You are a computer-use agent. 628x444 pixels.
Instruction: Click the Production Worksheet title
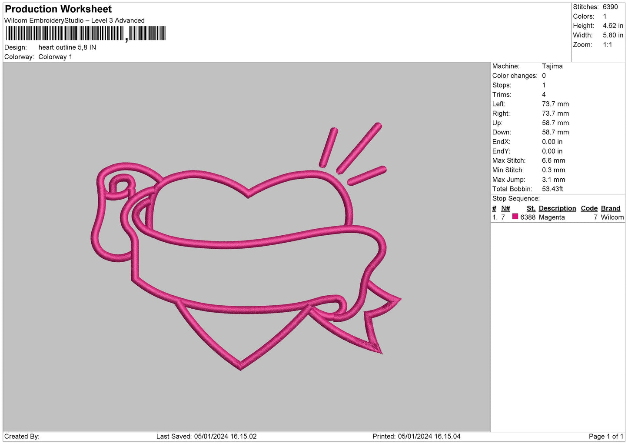coord(58,9)
